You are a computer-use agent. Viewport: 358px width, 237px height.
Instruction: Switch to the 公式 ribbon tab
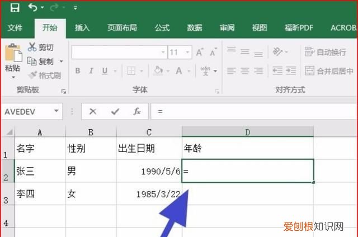[162, 28]
